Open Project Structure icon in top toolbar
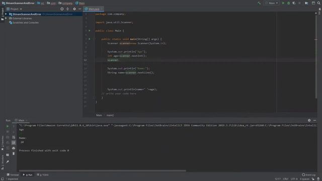 [306, 3]
